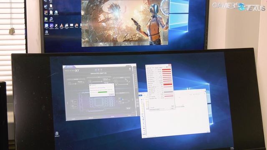The width and height of the screenshot is (267, 150).
Task: Open the black X desktop shortcut beside VLC
Action: pos(56,25)
